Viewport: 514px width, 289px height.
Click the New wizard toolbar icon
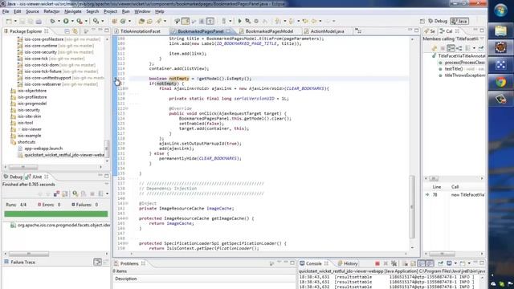[x=9, y=22]
